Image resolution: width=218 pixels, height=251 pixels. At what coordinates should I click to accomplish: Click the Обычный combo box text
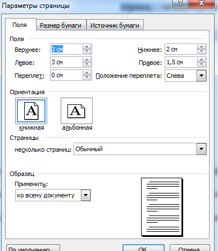click(x=89, y=149)
